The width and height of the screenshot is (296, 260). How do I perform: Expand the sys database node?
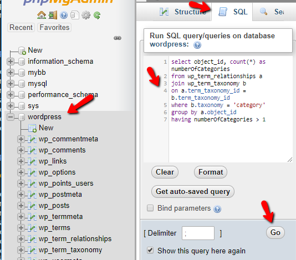click(11, 106)
